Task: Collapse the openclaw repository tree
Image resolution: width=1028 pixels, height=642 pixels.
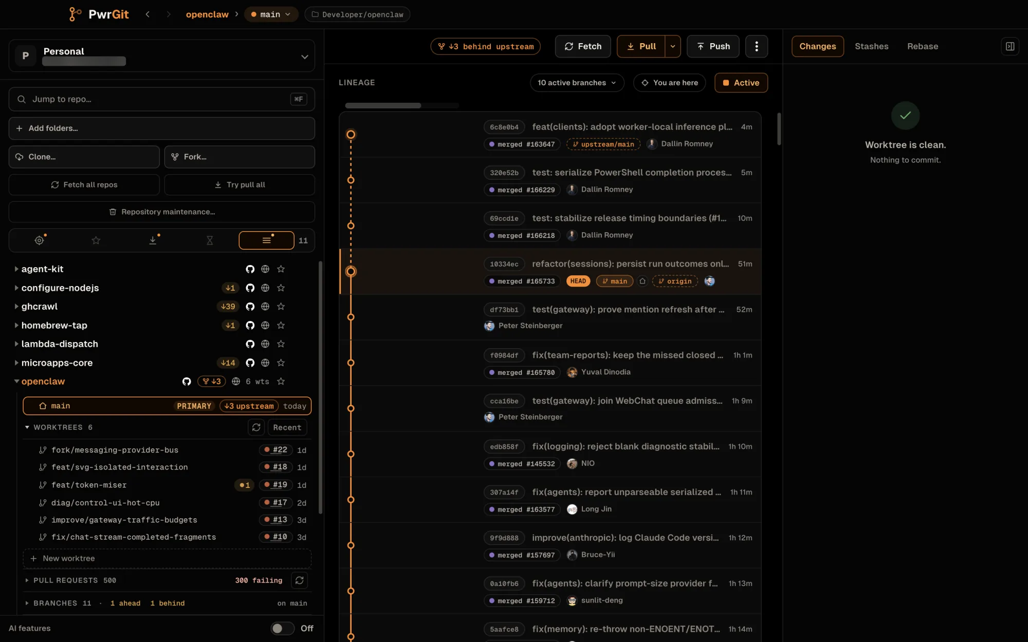Action: pyautogui.click(x=16, y=382)
